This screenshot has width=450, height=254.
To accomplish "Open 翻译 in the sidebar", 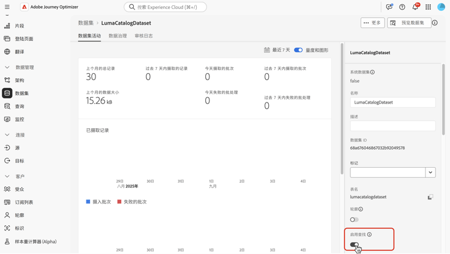I will [19, 52].
